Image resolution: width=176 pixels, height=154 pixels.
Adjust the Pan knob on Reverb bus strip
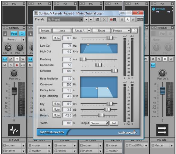click(x=162, y=73)
